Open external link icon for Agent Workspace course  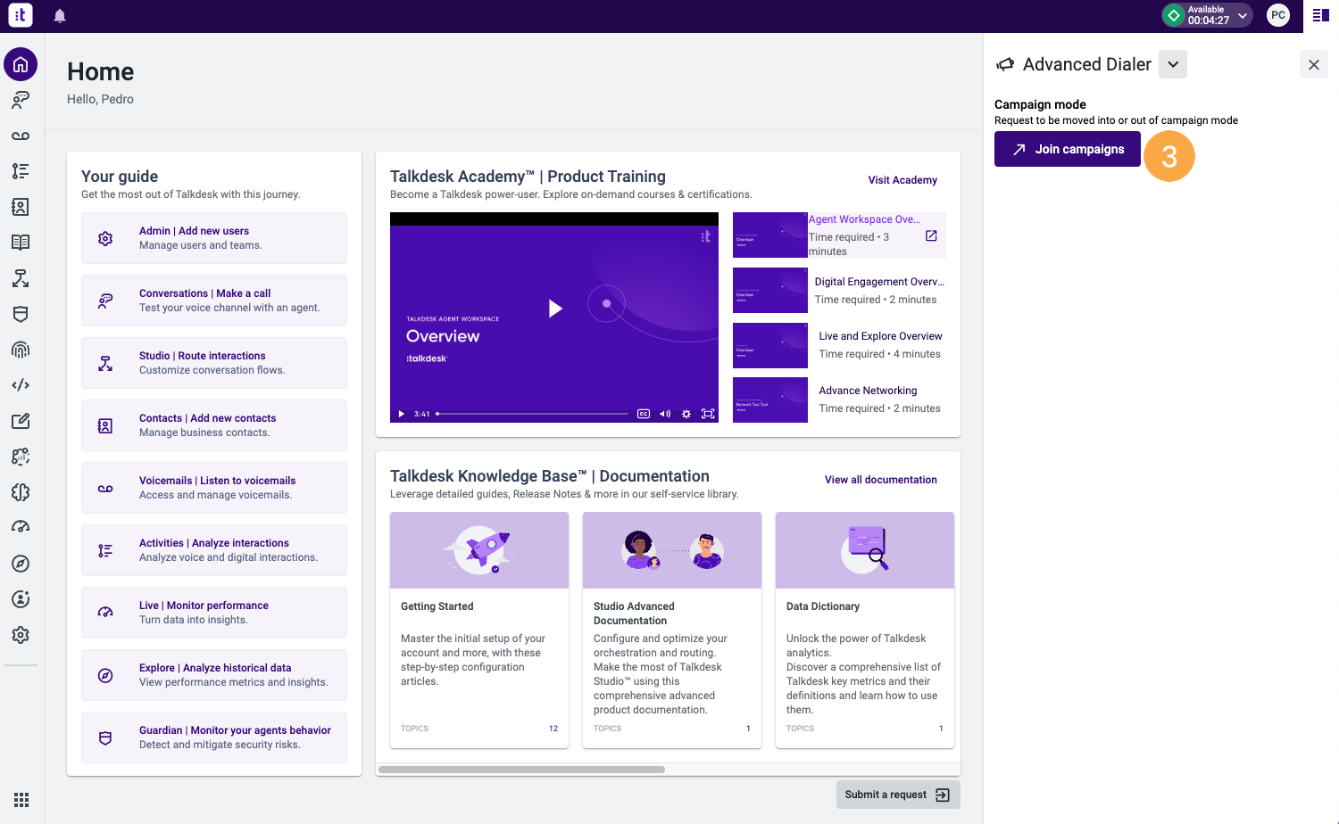click(931, 235)
